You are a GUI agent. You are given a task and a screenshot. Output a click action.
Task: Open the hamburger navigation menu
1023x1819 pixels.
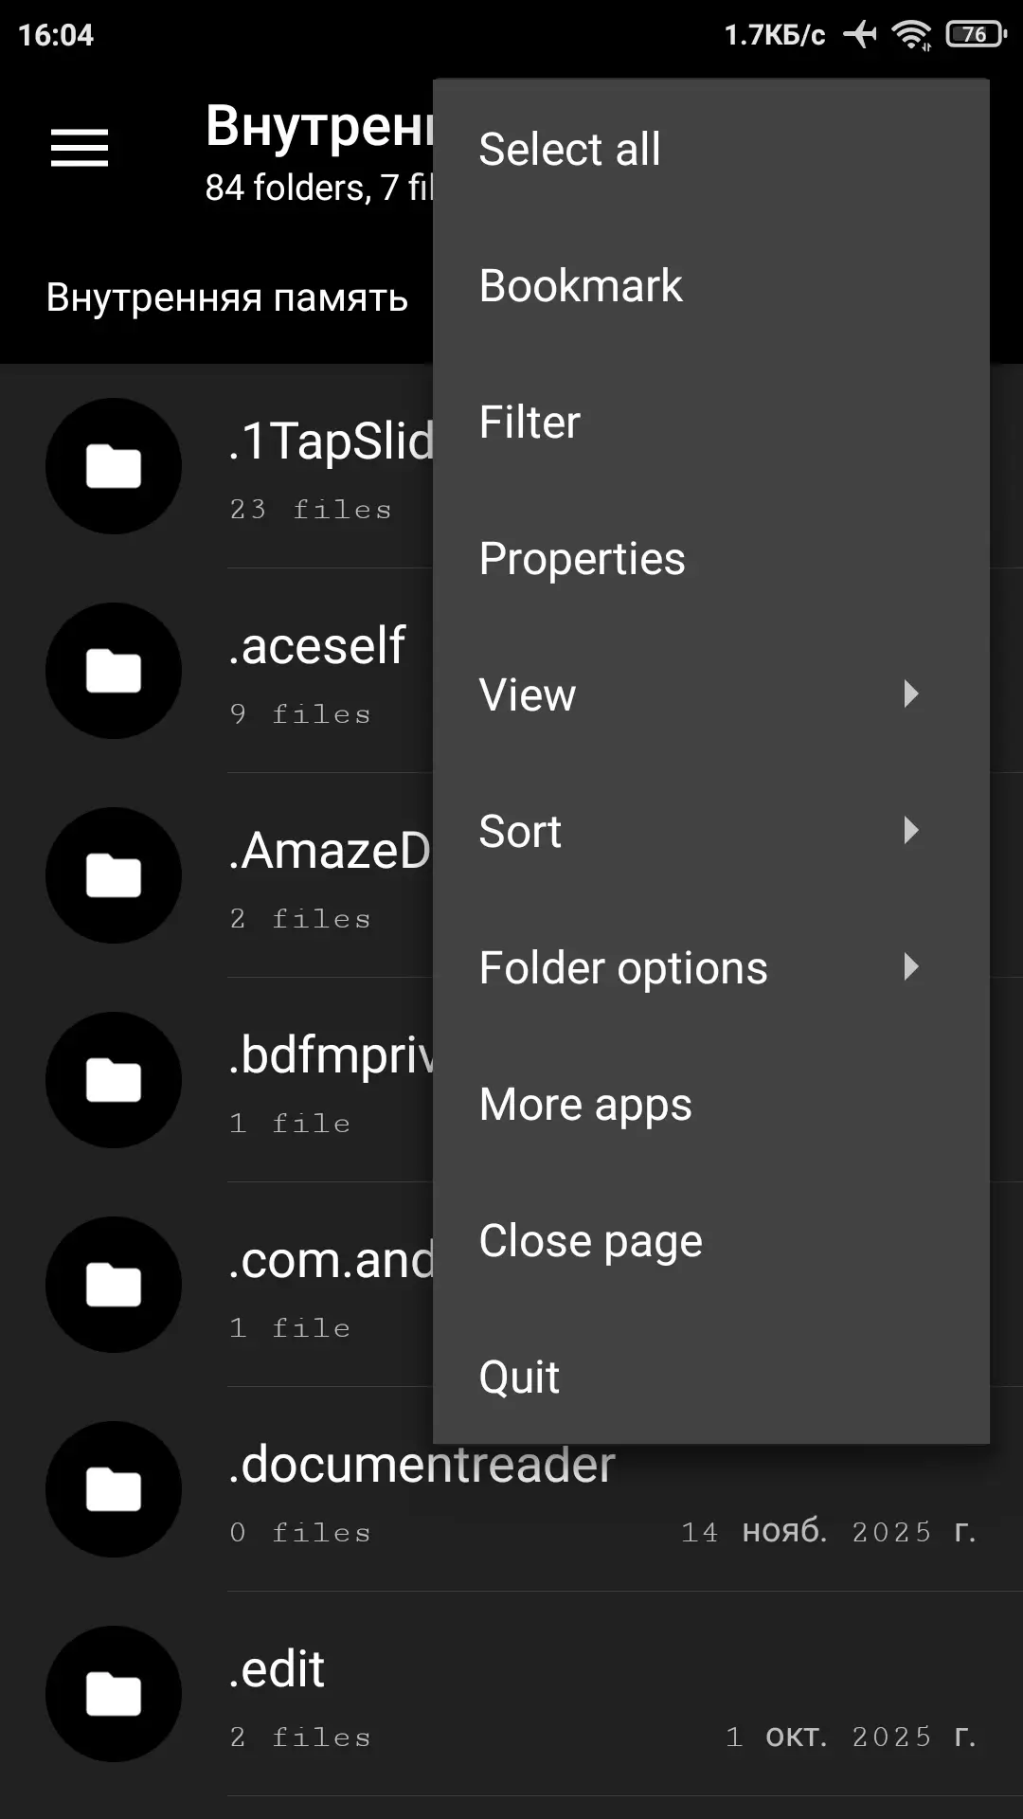coord(80,149)
